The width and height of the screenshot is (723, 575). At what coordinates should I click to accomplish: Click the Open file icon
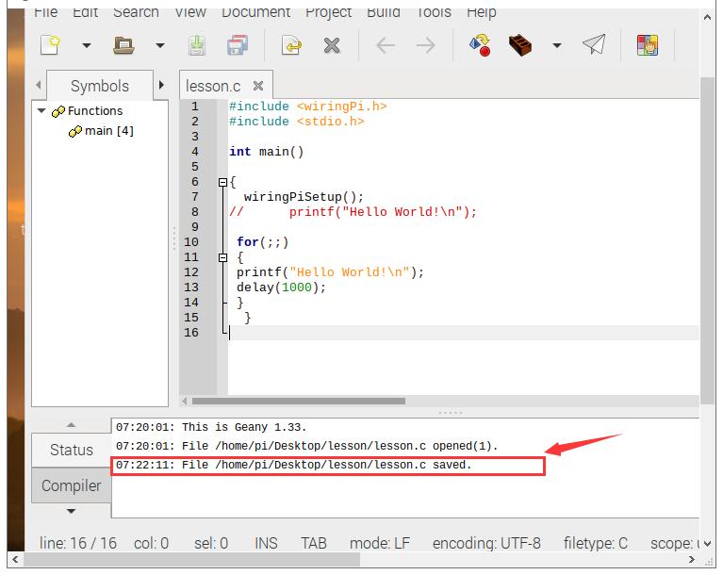point(123,45)
